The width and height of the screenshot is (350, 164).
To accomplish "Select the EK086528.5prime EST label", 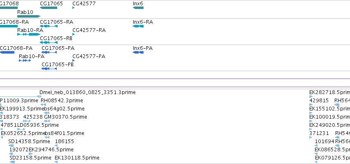I will click(x=332, y=150).
